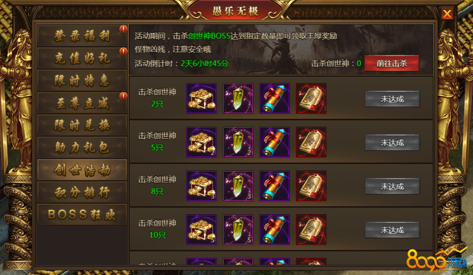473x275 pixels.
Task: Select yellow crystal reward in 5只 row
Action: coord(238,142)
